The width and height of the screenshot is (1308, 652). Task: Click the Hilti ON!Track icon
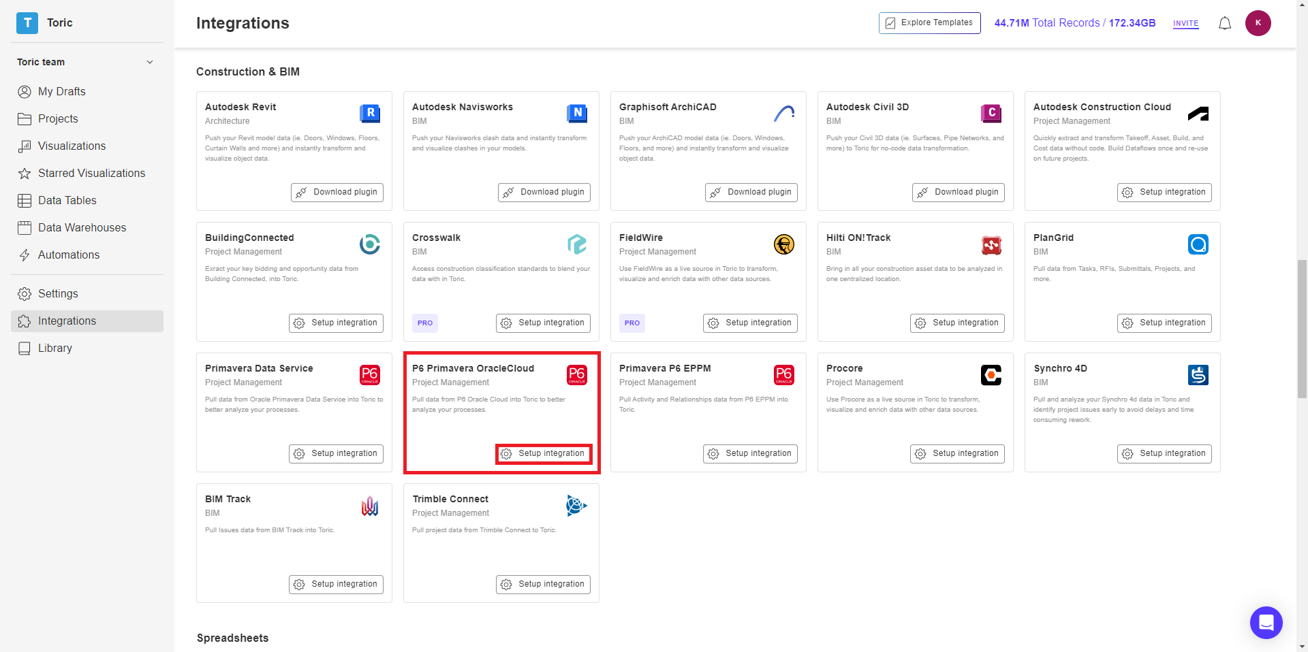click(x=991, y=244)
